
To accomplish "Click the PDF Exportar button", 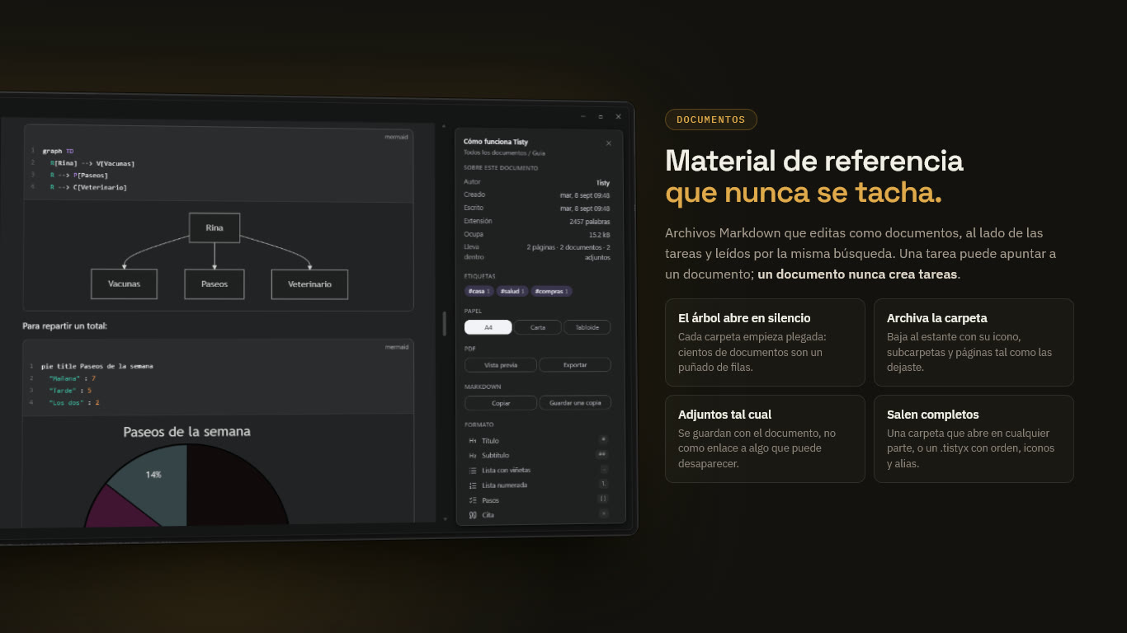I will coord(575,365).
